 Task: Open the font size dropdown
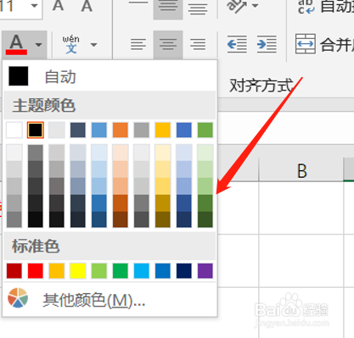(35, 6)
